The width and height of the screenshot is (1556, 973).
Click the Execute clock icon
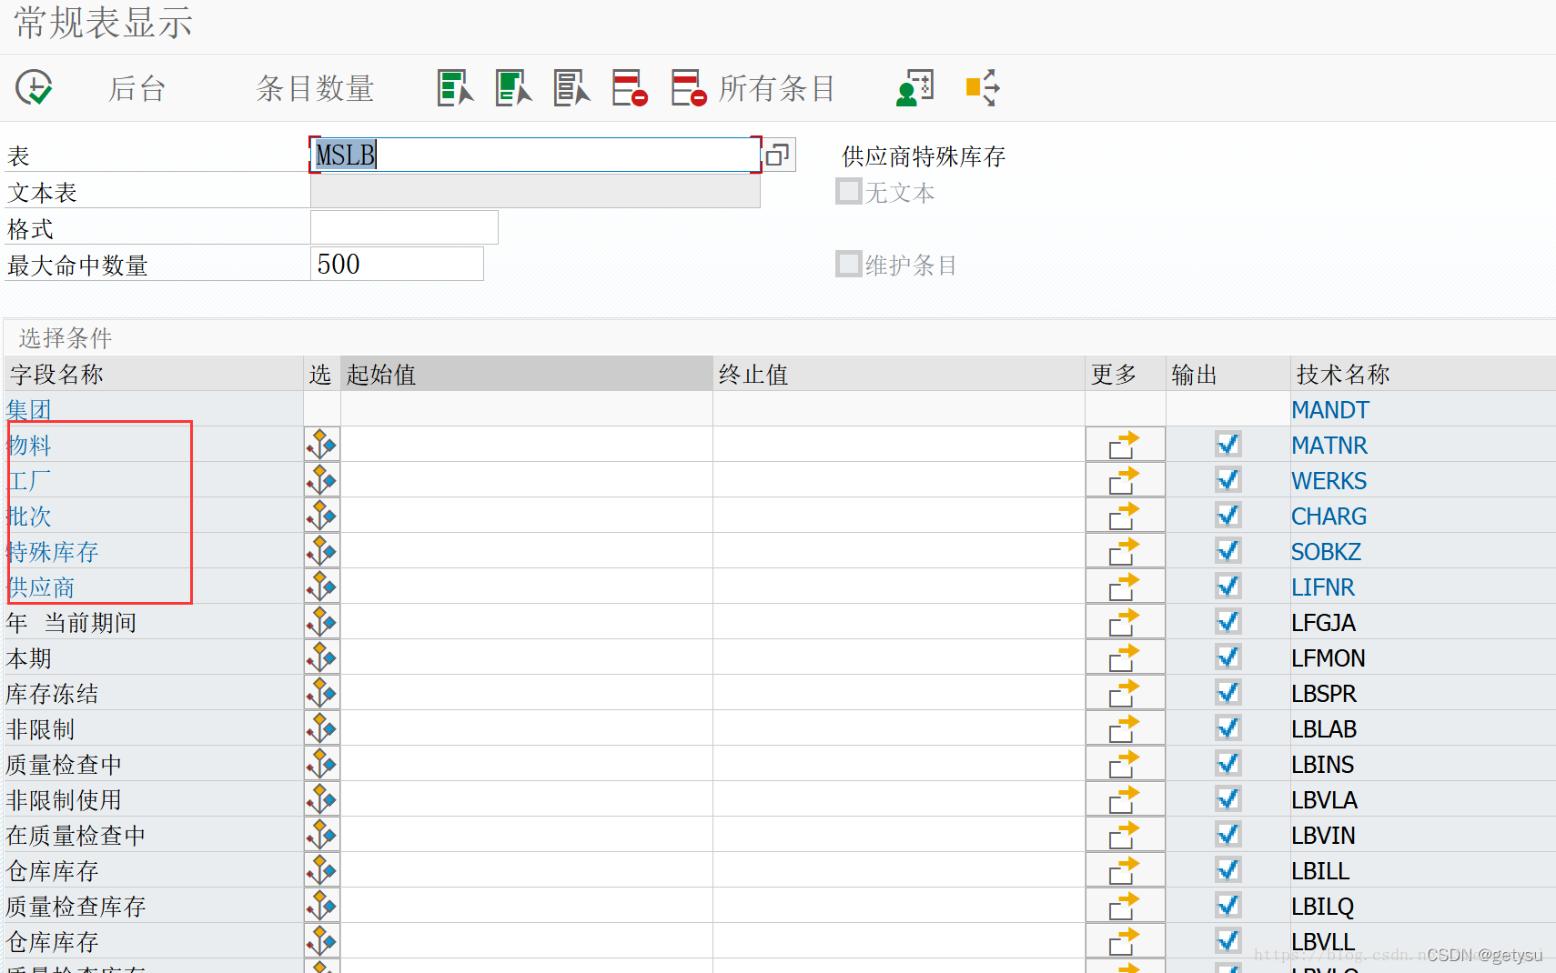point(34,88)
